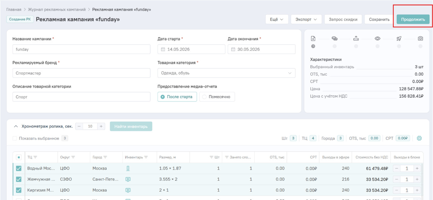
Task: Click the 3.555 × 2 size cell
Action: tap(168, 179)
